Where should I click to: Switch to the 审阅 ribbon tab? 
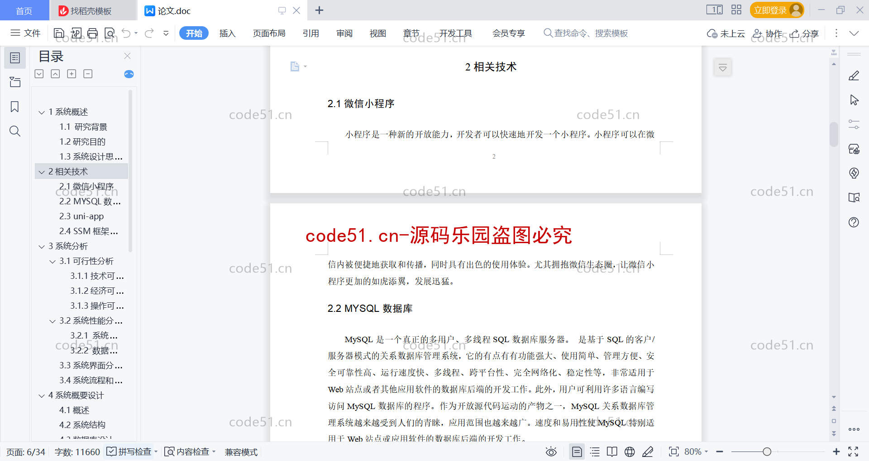344,33
